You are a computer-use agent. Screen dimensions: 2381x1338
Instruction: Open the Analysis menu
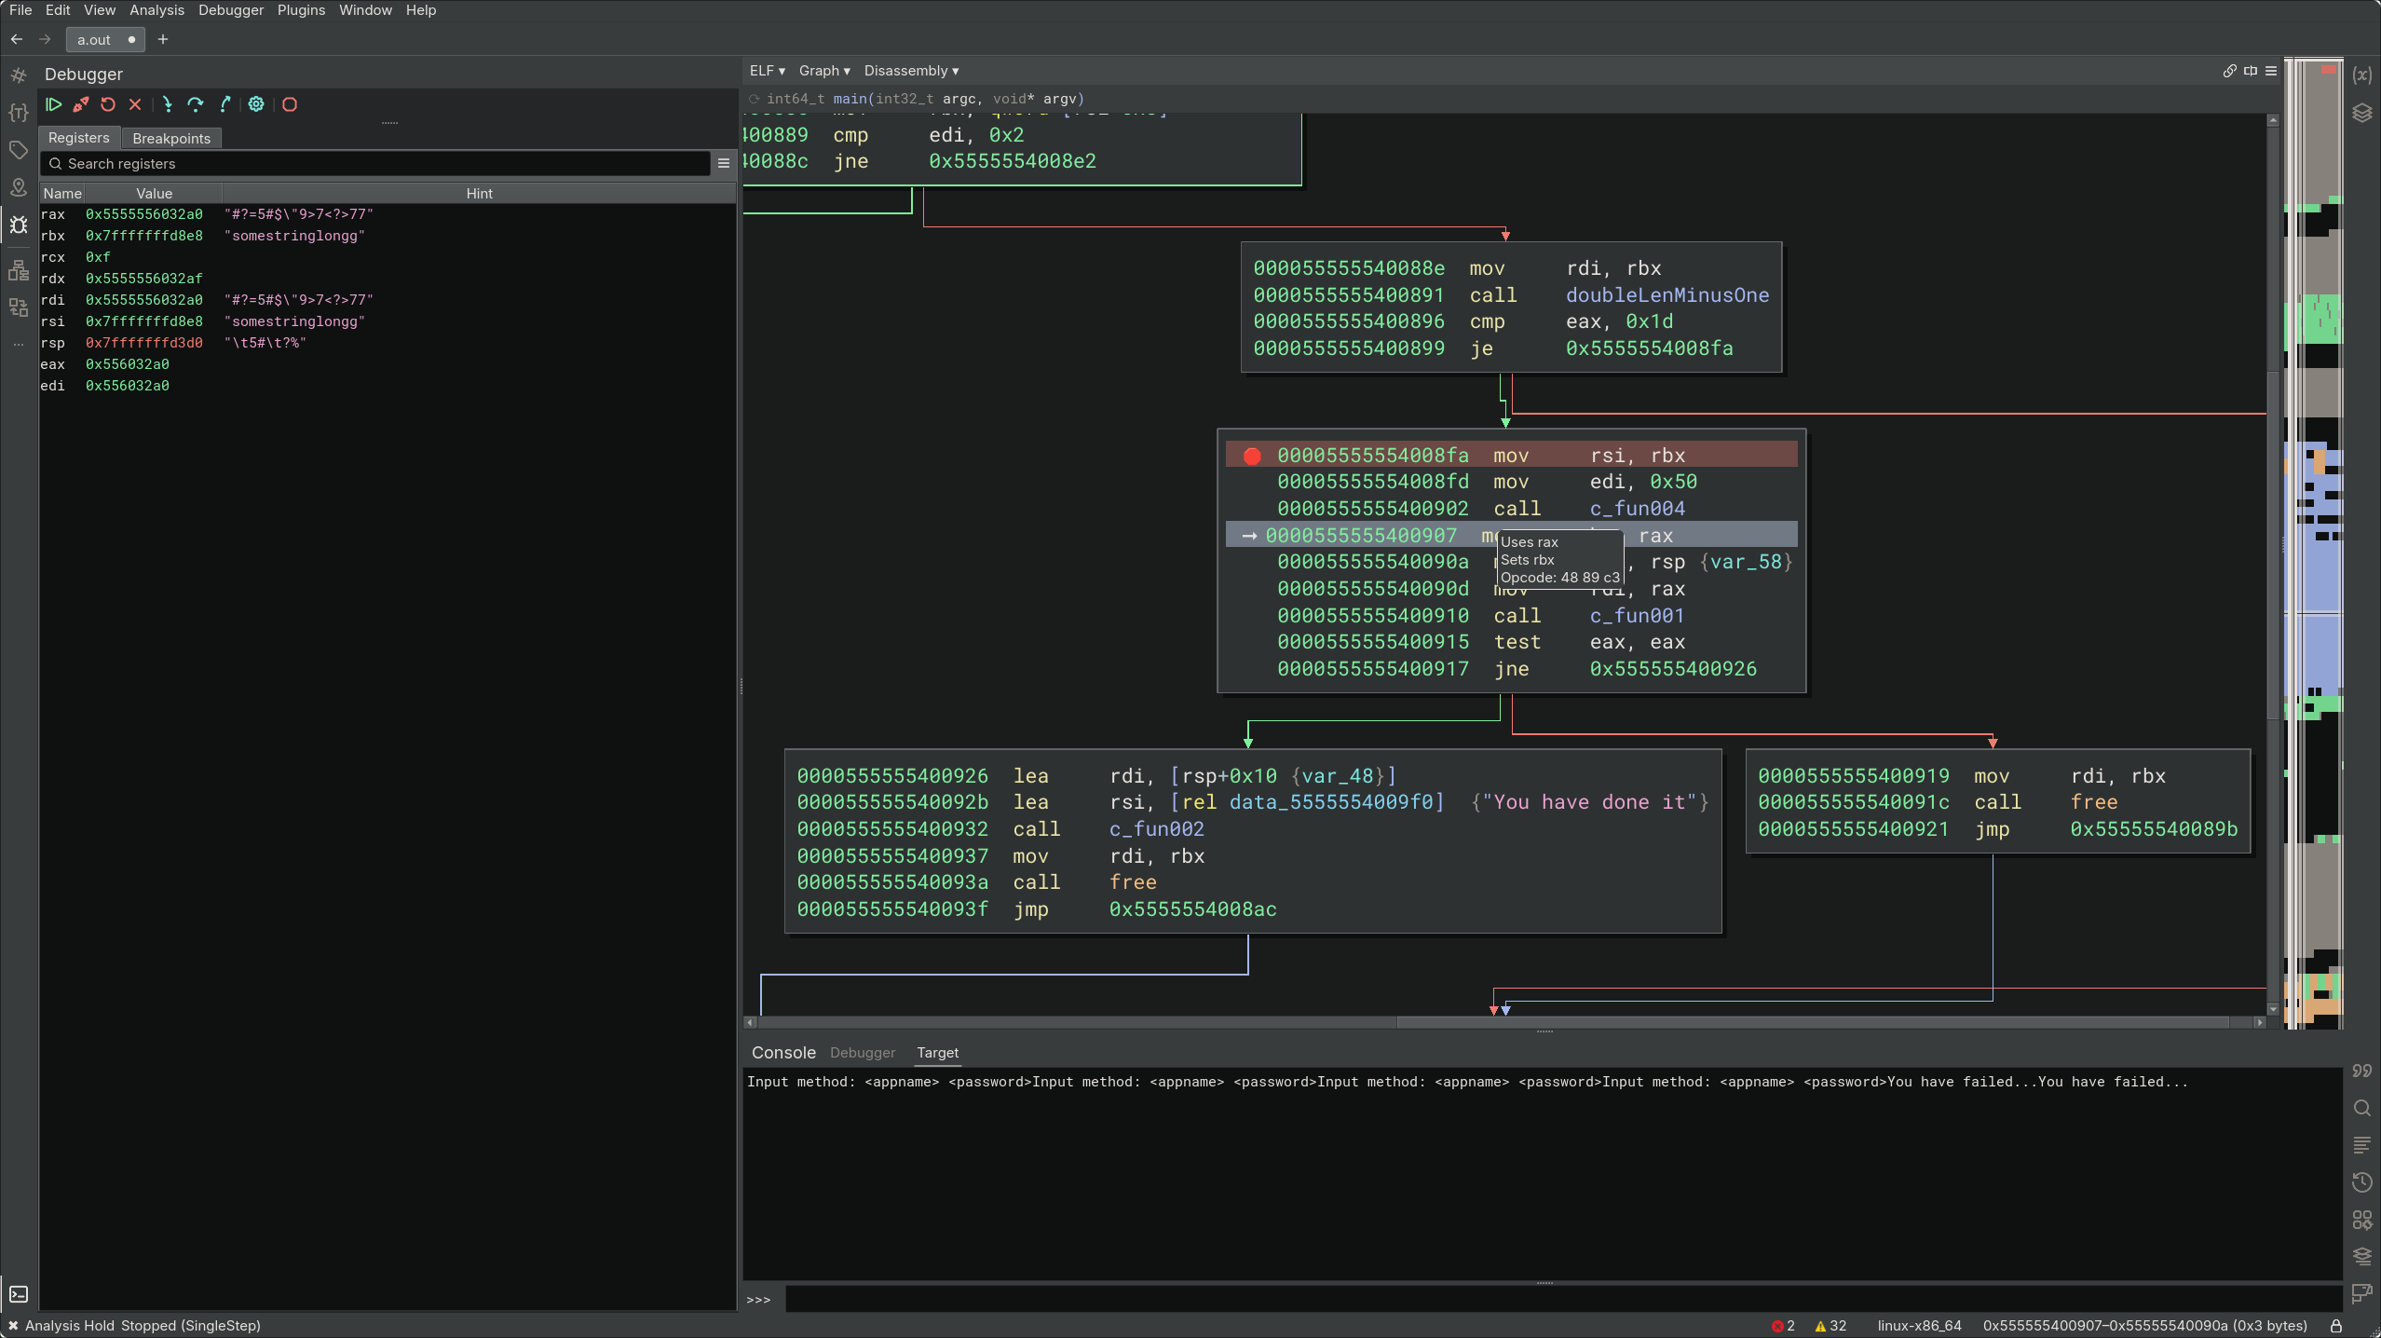[x=156, y=10]
